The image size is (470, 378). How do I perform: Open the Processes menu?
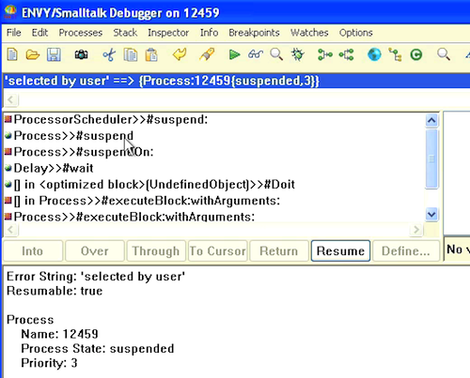point(81,33)
